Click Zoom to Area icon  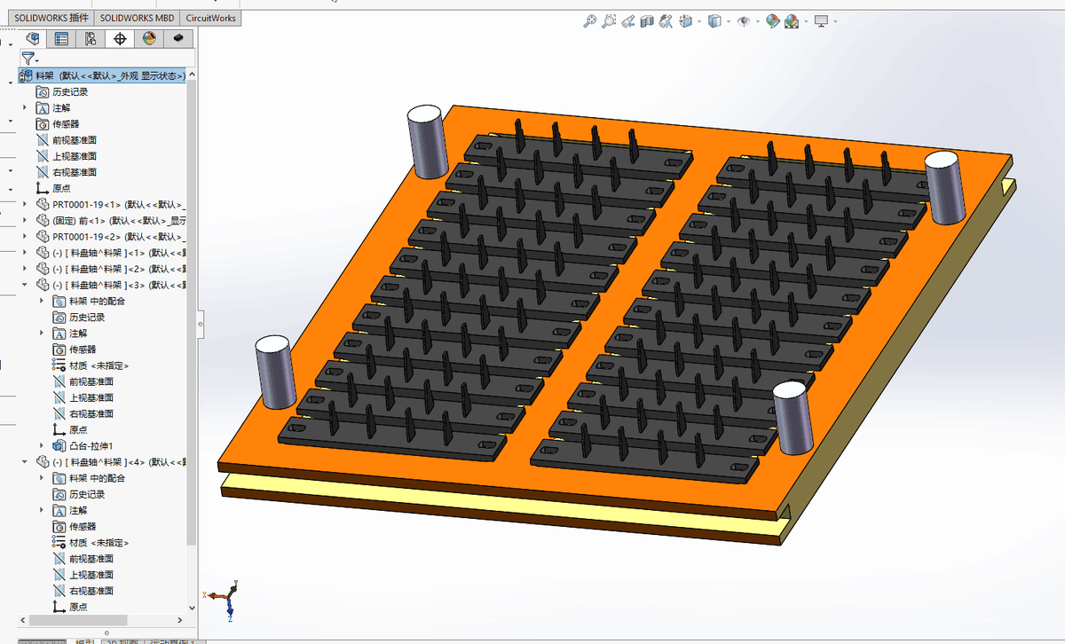click(609, 20)
